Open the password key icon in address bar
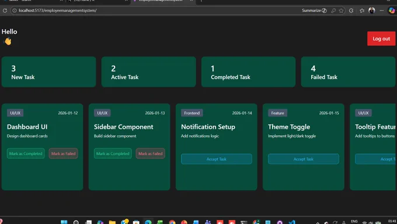397x224 pixels. pos(333,11)
